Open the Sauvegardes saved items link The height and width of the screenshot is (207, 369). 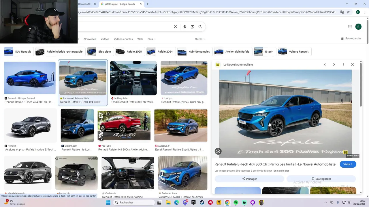coord(351,39)
